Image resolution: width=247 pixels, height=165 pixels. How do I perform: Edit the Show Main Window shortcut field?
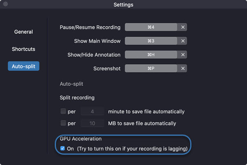click(151, 41)
